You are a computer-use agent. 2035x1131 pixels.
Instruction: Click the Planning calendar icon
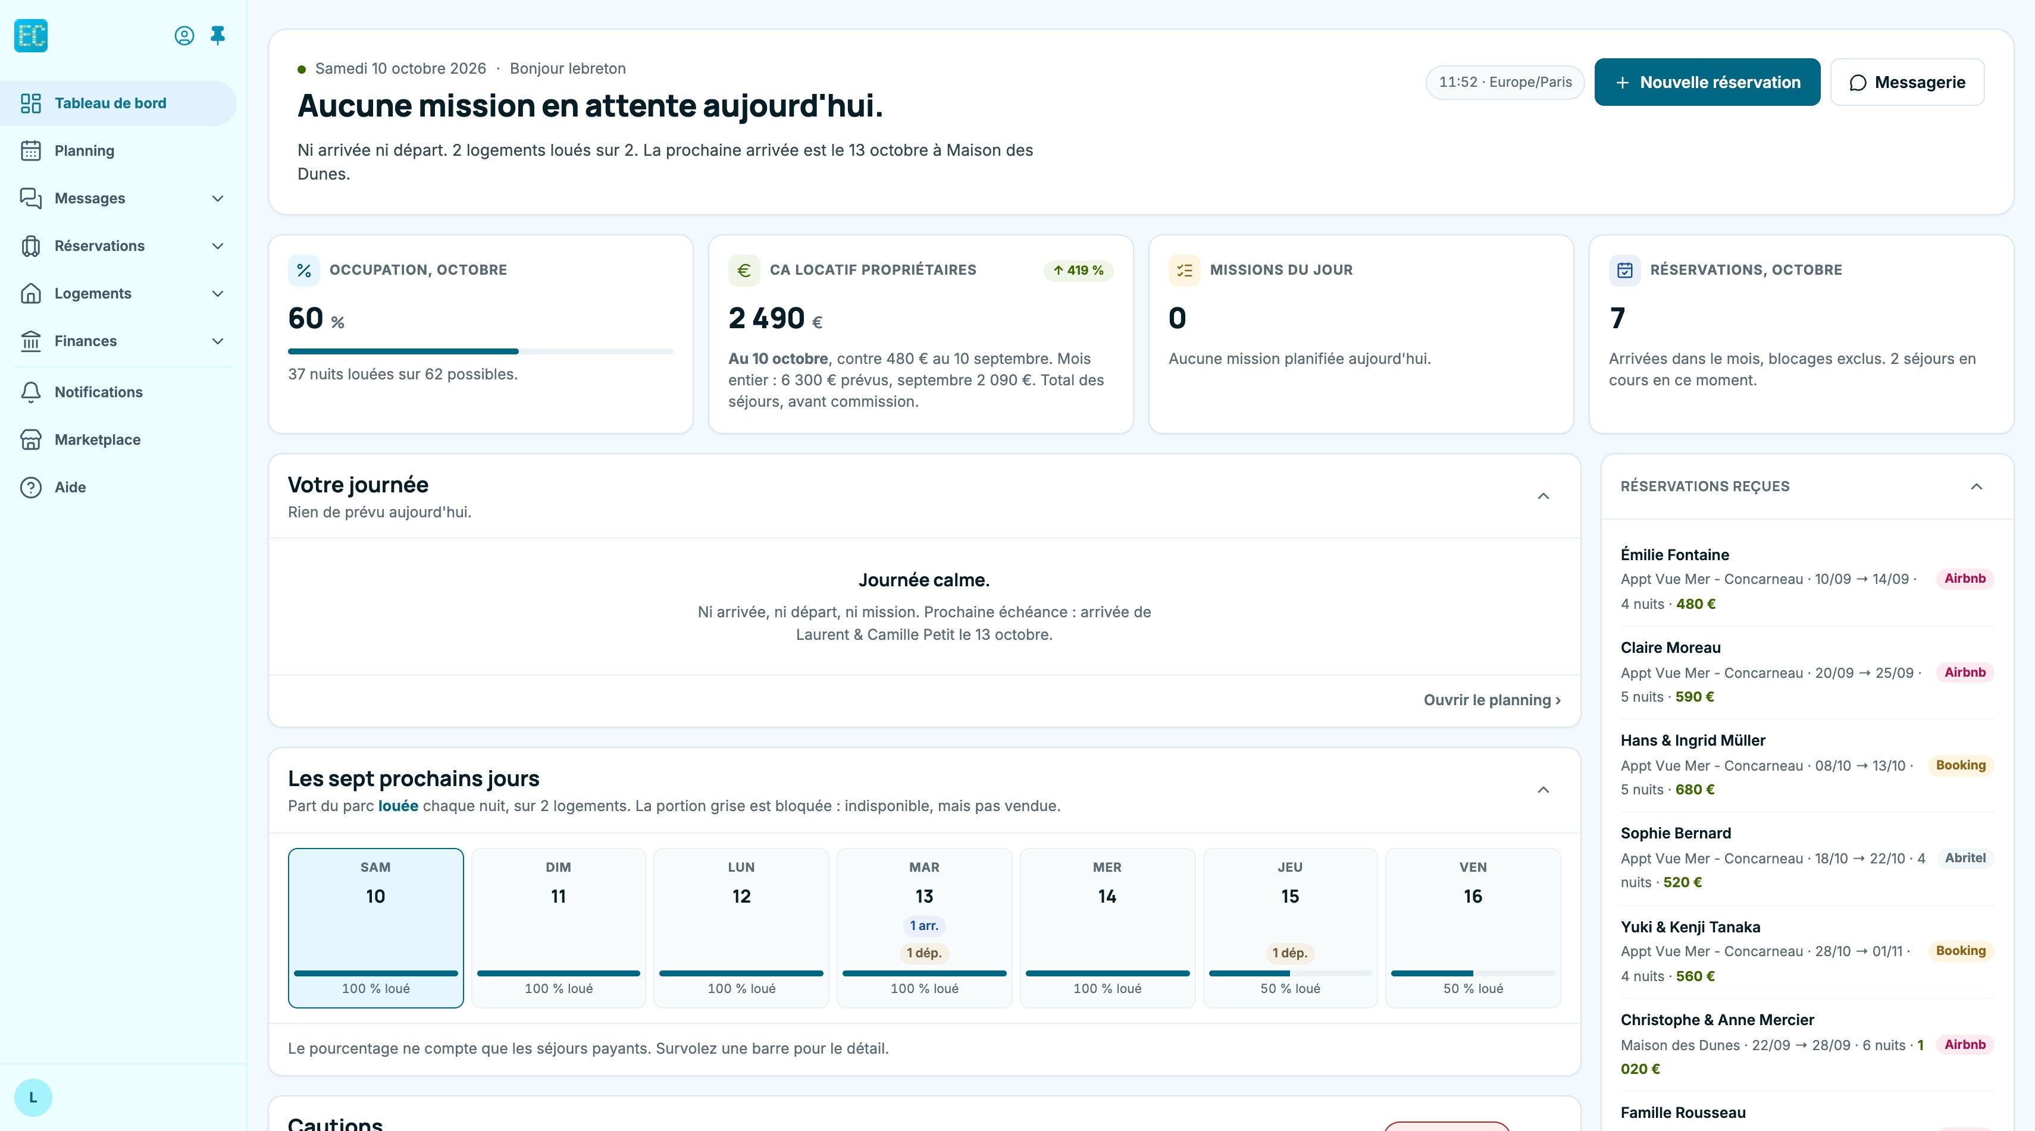tap(31, 151)
